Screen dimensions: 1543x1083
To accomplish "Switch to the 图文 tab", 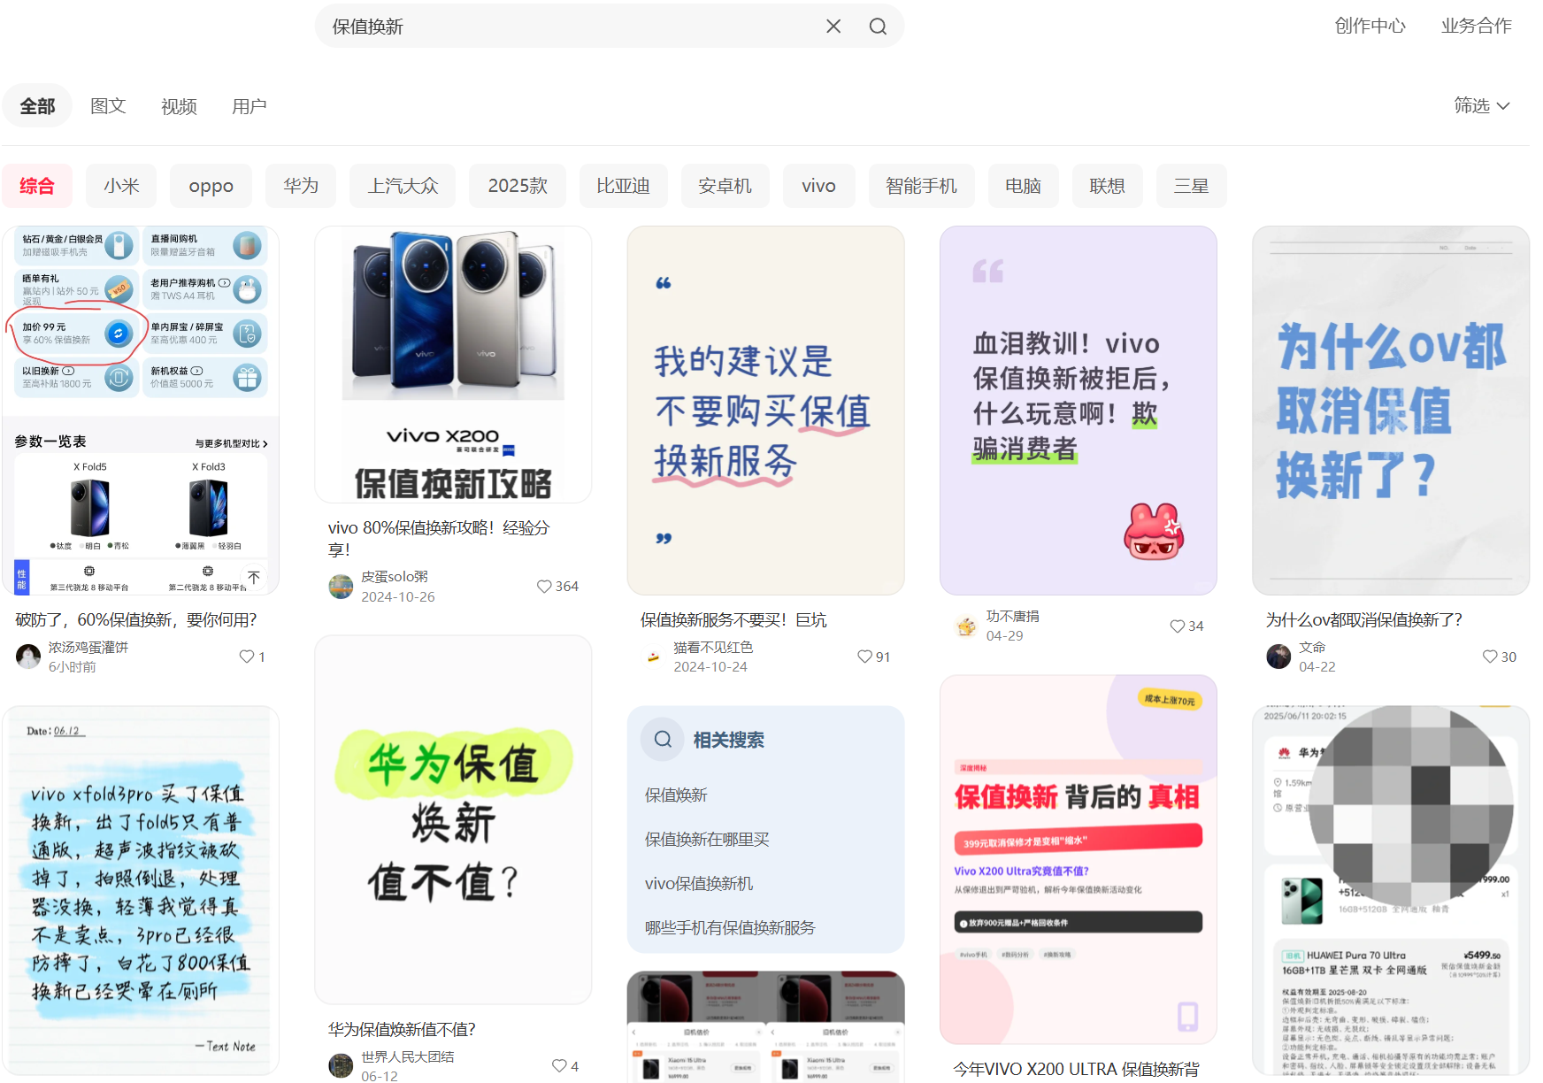I will tap(108, 106).
